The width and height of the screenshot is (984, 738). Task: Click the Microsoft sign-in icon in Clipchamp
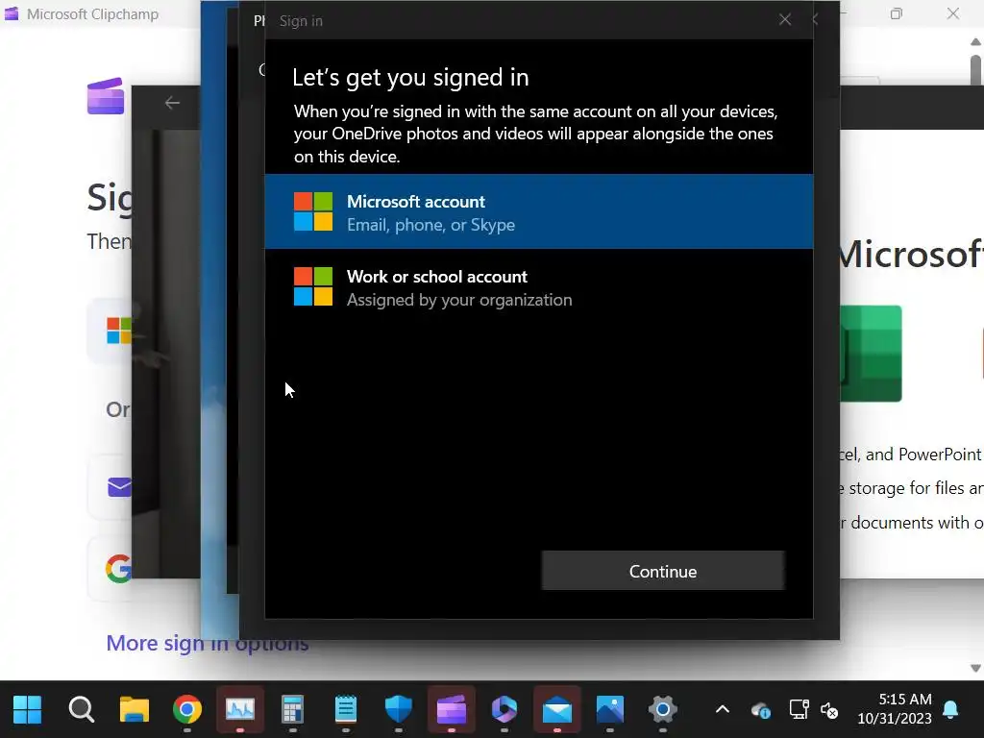click(x=118, y=331)
